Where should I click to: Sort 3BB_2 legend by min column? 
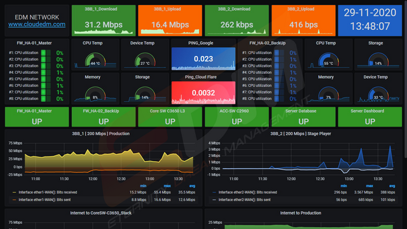coord(343,186)
